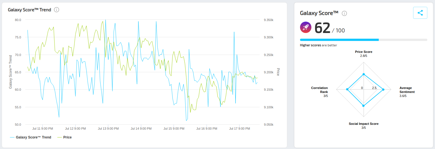435x149 pixels.
Task: Click the Jul 12 9:00 PM axis label
Action: 75,129
